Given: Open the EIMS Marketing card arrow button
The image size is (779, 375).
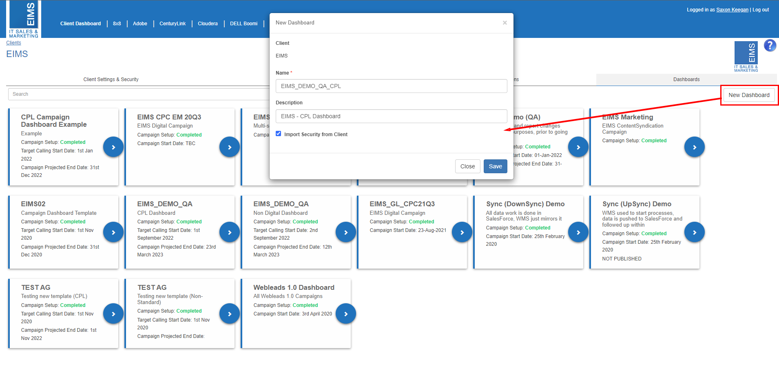Looking at the screenshot, I should (695, 147).
